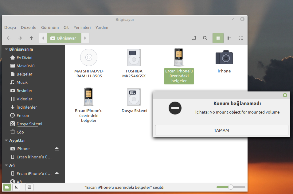Click the "İç hata" error message text
This screenshot has height=194, width=293.
(237, 112)
